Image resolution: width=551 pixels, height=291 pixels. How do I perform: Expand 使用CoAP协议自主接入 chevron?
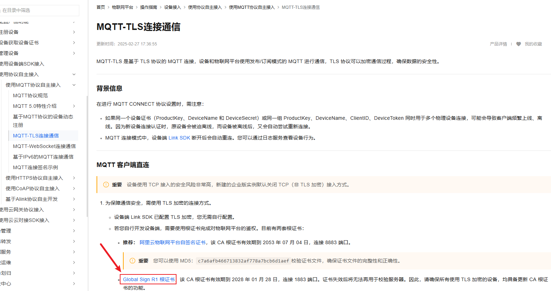tap(74, 188)
